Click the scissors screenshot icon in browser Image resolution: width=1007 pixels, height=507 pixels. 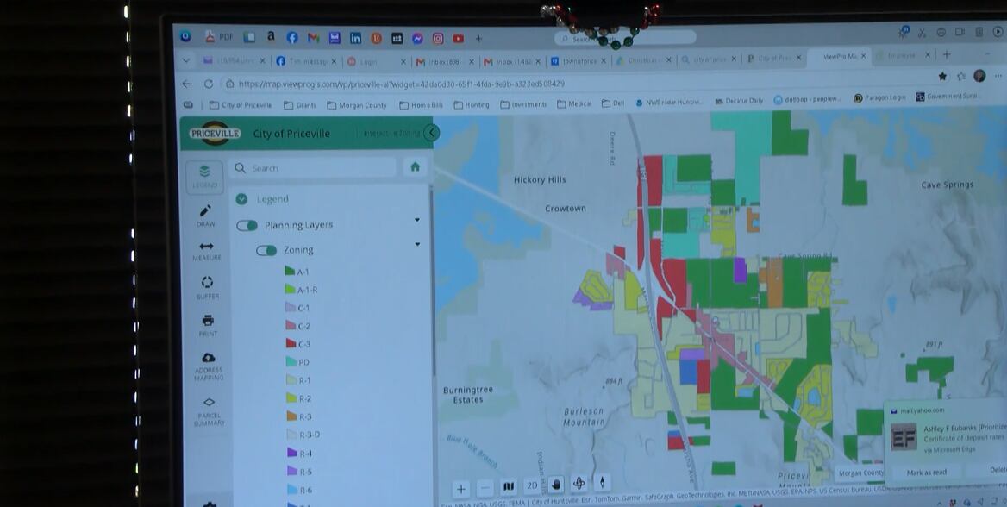point(922,33)
